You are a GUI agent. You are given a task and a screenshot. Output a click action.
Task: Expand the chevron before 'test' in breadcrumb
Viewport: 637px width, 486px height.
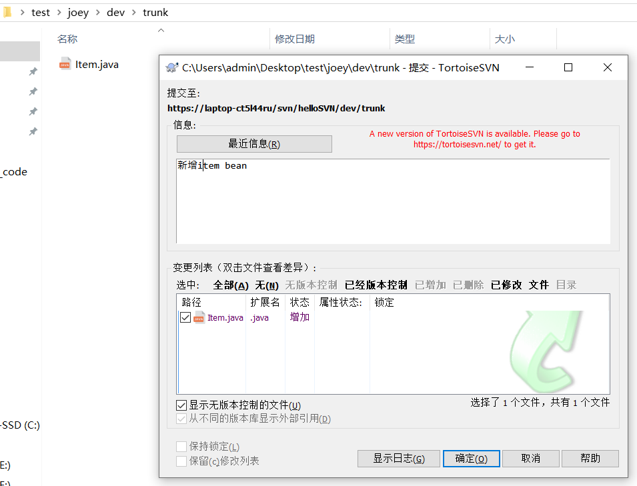(x=23, y=13)
